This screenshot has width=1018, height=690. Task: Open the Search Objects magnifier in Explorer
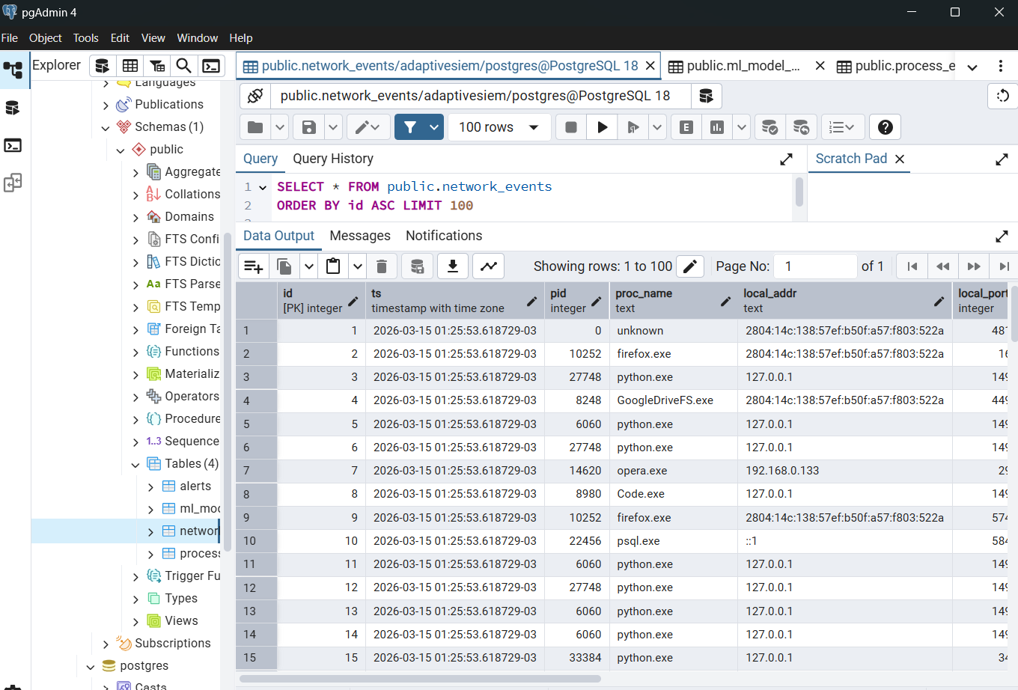[x=183, y=65]
